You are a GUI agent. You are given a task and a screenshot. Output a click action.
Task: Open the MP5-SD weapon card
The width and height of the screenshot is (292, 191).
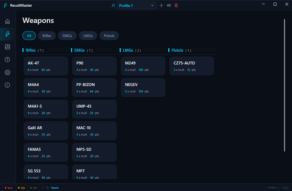94,152
